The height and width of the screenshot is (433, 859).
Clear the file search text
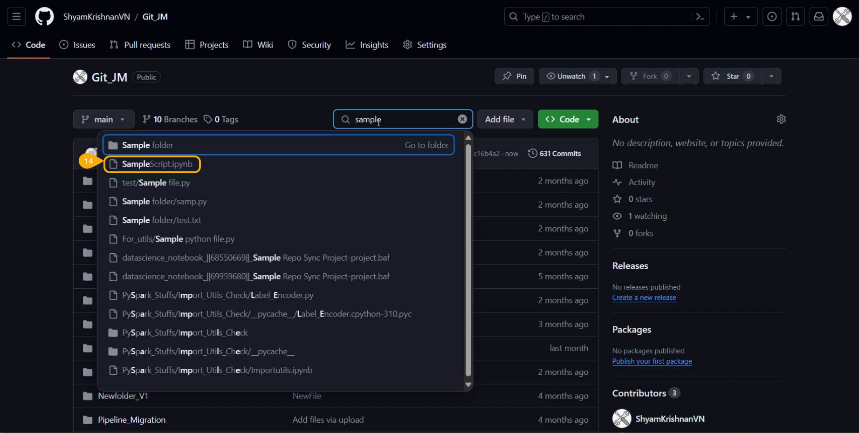coord(462,119)
